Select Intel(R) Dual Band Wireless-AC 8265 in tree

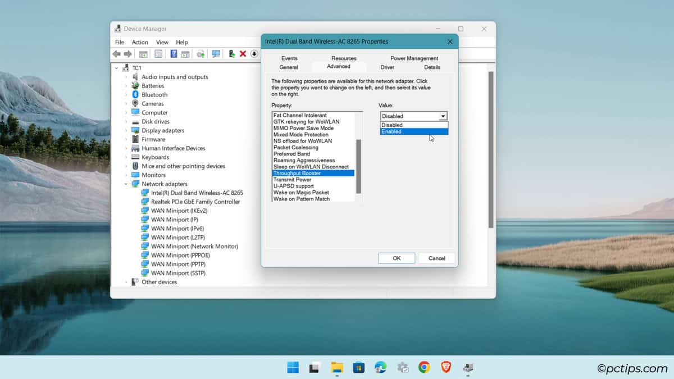tap(197, 193)
